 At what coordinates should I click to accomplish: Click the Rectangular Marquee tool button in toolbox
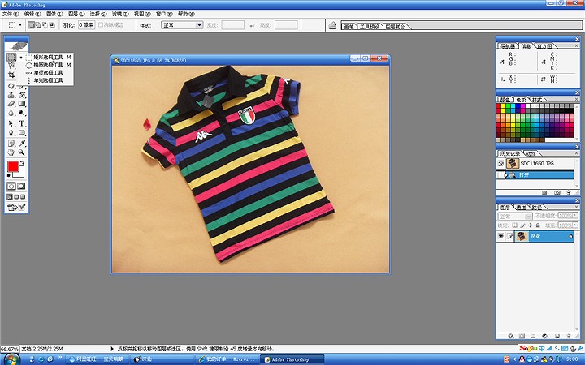(x=11, y=57)
